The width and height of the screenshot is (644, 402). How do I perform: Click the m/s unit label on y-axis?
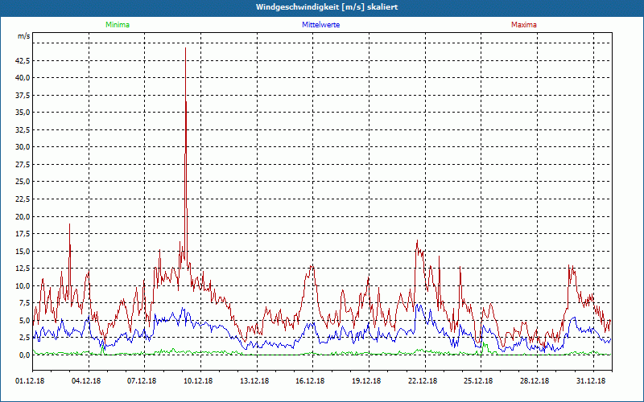[24, 36]
